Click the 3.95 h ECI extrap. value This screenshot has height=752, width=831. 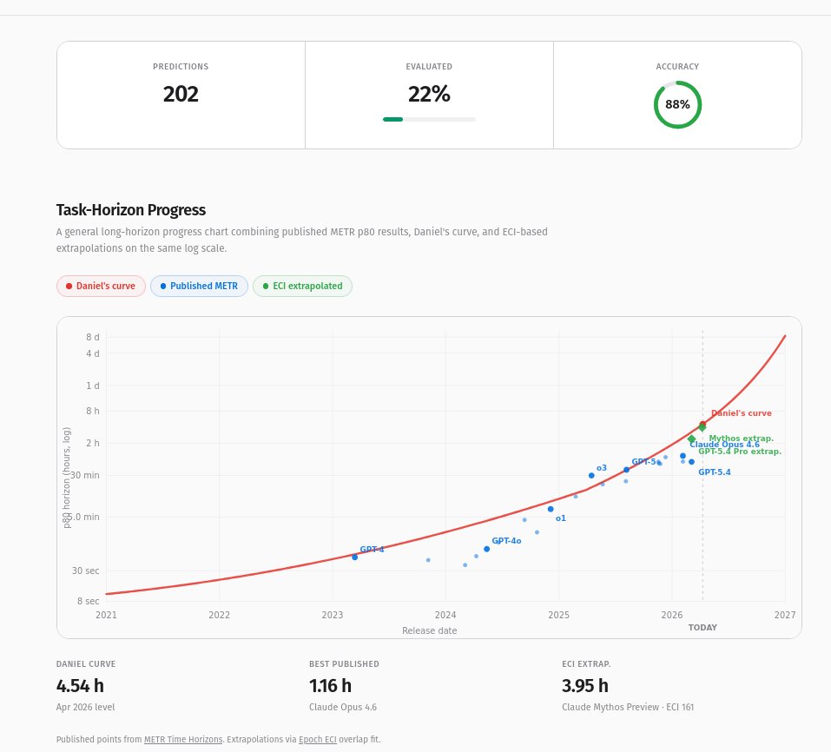585,686
